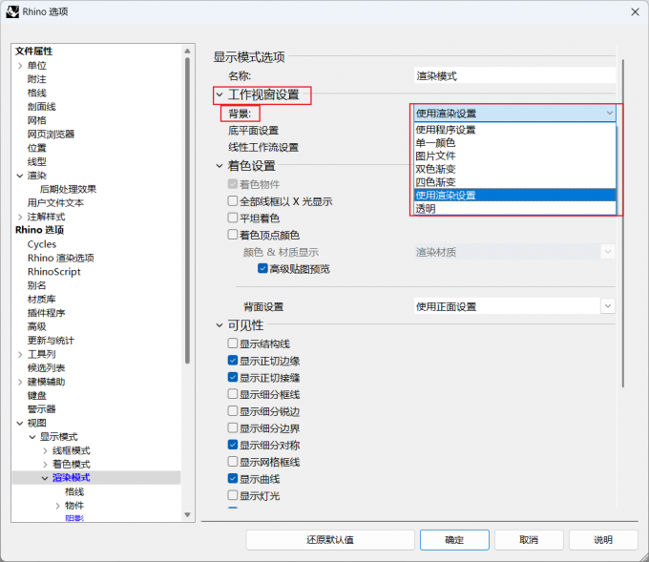Click the 还原默认值 button
This screenshot has width=649, height=562.
point(330,540)
